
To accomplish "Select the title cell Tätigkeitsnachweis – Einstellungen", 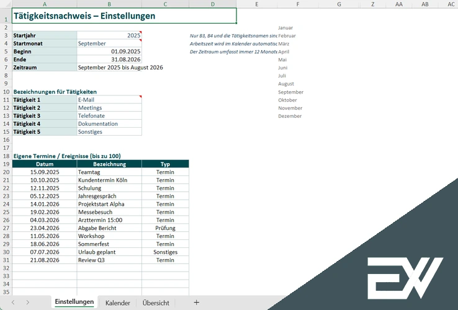I will (x=124, y=15).
